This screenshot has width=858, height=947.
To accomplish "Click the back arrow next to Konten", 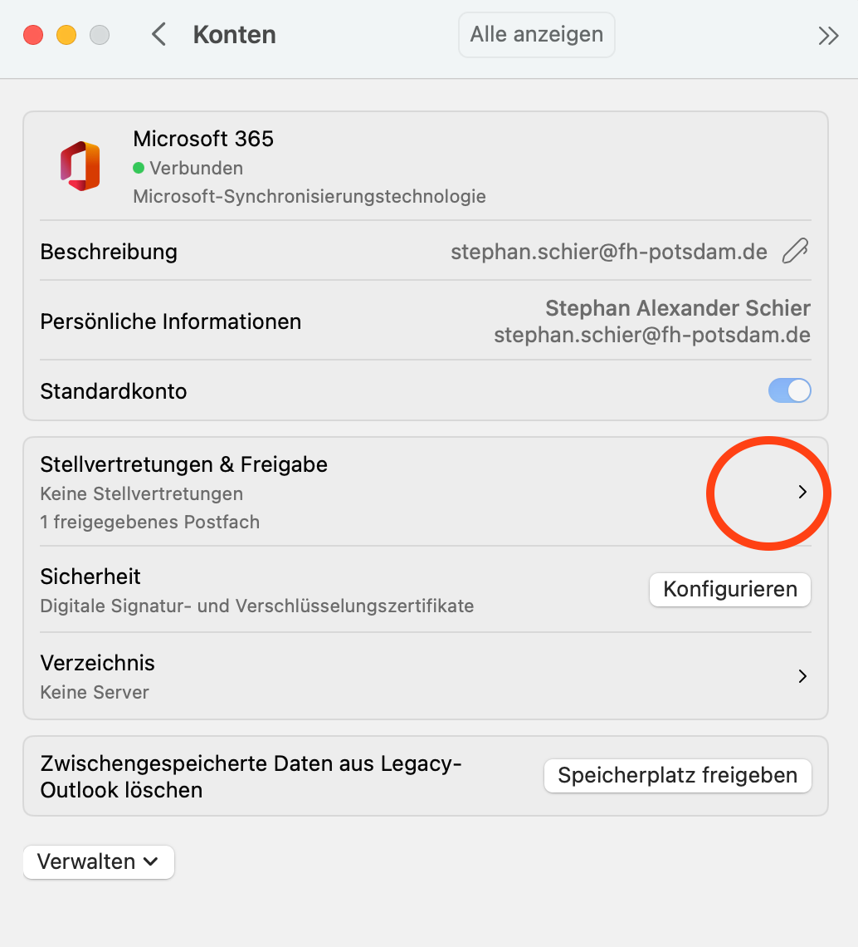I will click(159, 35).
